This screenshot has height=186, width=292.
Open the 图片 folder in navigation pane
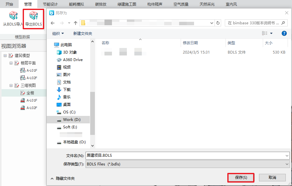click(64, 75)
